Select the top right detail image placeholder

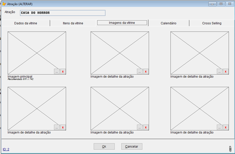200,53
